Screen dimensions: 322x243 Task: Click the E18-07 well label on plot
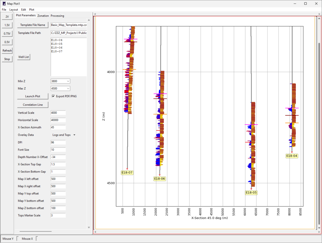tap(127, 173)
